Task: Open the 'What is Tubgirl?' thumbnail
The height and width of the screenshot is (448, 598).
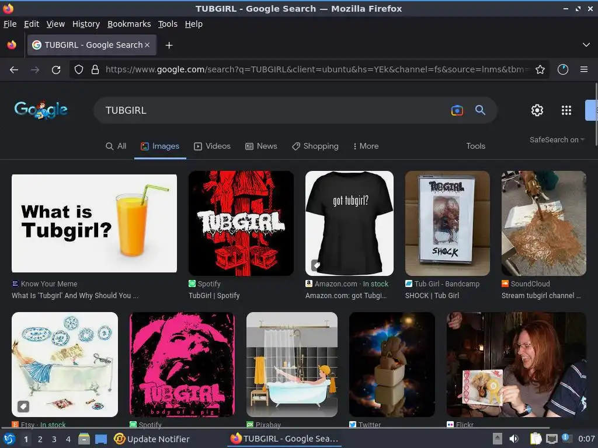Action: point(94,223)
